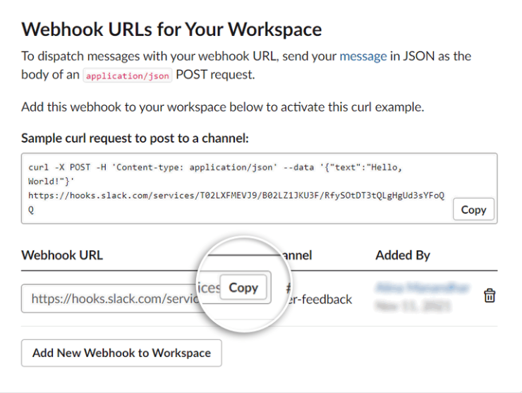The width and height of the screenshot is (522, 393).
Task: Click the Webhook URLs for Your Workspace heading
Action: [x=171, y=30]
